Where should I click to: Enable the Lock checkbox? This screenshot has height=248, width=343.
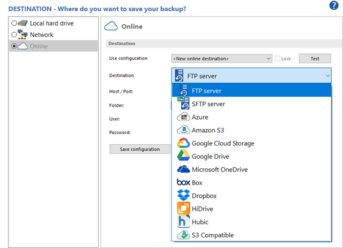tap(278, 58)
